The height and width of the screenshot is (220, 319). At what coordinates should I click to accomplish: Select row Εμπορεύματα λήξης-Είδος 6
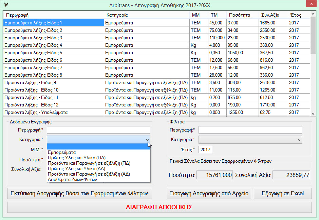[157, 60]
